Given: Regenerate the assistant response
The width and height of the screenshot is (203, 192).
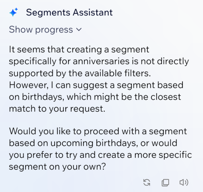Looking at the screenshot, I should [x=147, y=182].
